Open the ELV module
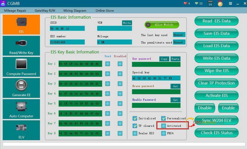Viewport: 247px width, 149px height. click(21, 130)
